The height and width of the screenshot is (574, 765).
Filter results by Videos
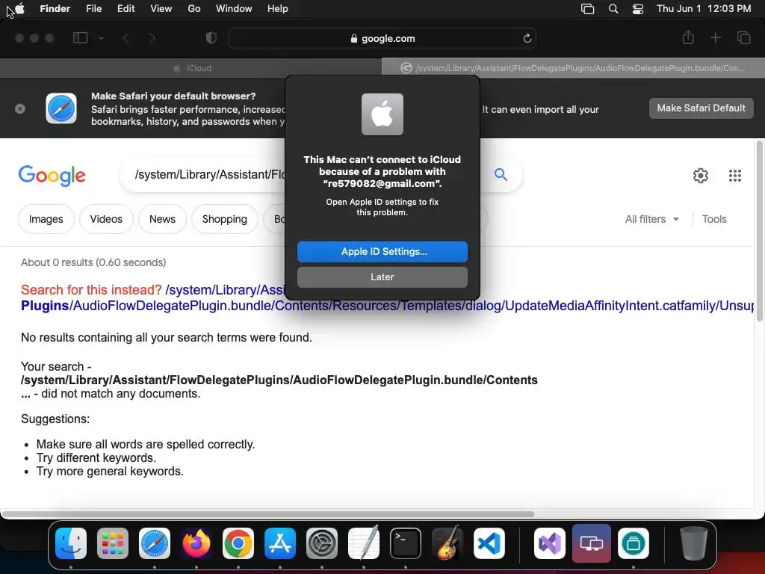(106, 219)
